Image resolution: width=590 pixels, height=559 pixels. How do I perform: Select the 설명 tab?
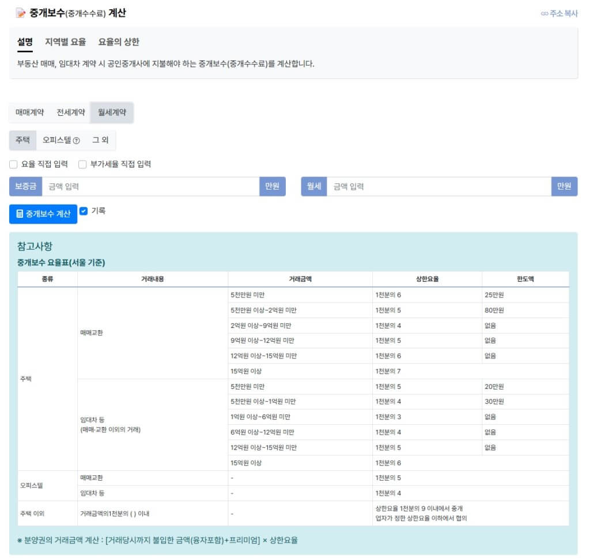[x=25, y=42]
